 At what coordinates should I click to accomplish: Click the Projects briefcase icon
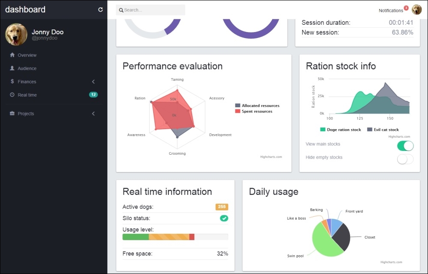(12, 113)
